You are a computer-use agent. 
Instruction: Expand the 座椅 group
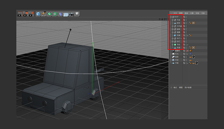click(x=172, y=29)
